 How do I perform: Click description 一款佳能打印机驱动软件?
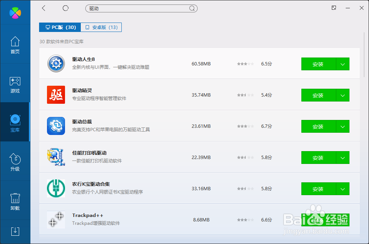pyautogui.click(x=97, y=161)
